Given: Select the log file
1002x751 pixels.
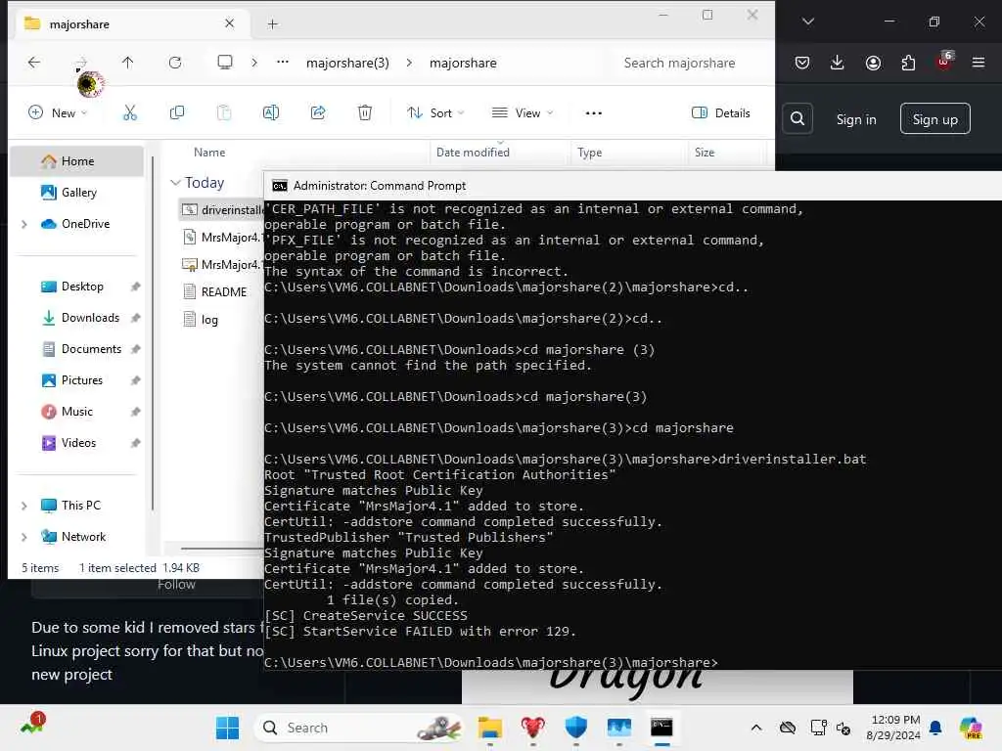Looking at the screenshot, I should (x=209, y=320).
